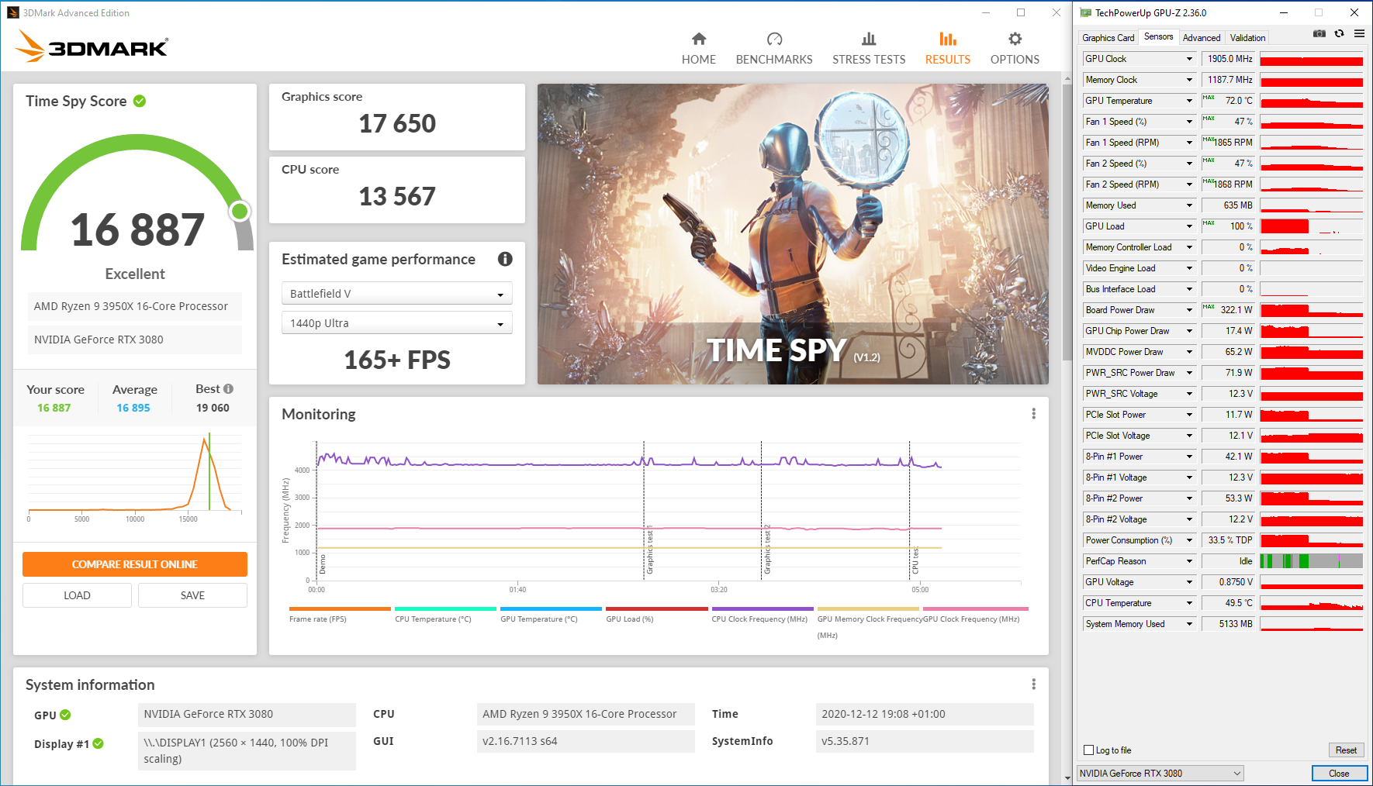Click the GPU-Z screenshot camera icon
The width and height of the screenshot is (1373, 786).
click(x=1319, y=34)
